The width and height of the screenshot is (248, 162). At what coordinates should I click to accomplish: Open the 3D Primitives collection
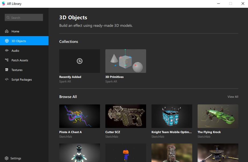126,61
